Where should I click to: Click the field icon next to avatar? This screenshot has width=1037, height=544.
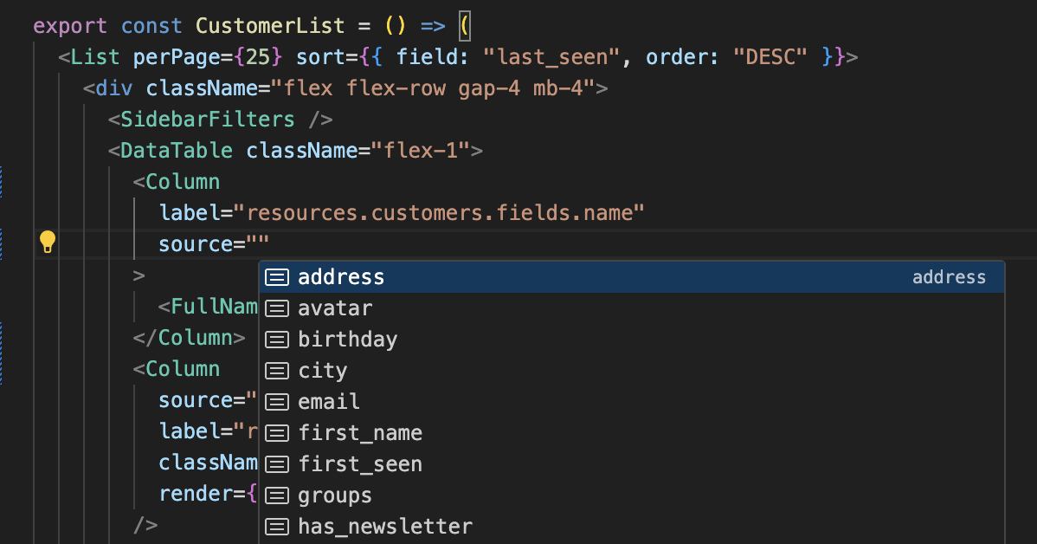click(277, 308)
